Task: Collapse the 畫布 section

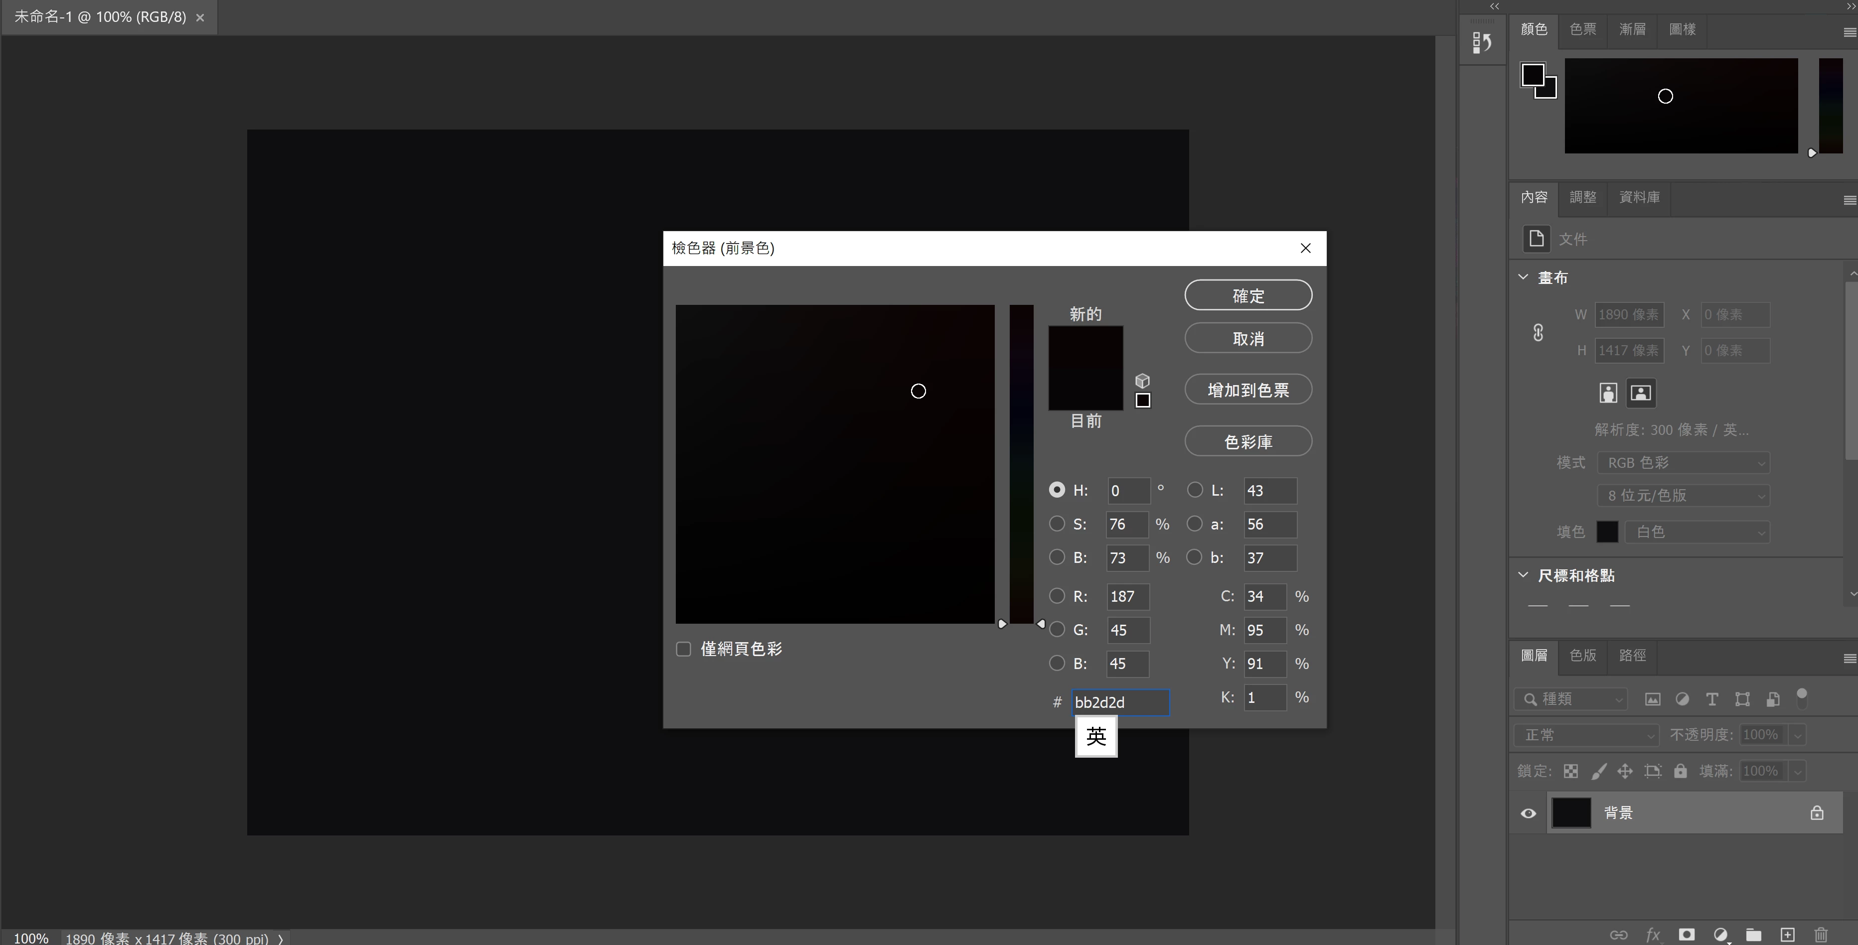Action: tap(1523, 277)
